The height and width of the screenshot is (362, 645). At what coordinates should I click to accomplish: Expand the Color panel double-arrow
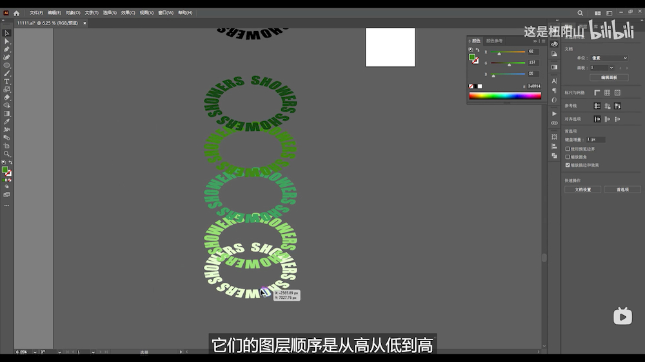click(535, 41)
